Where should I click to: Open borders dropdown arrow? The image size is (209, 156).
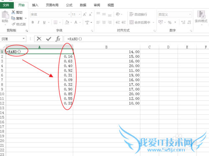click(x=60, y=22)
